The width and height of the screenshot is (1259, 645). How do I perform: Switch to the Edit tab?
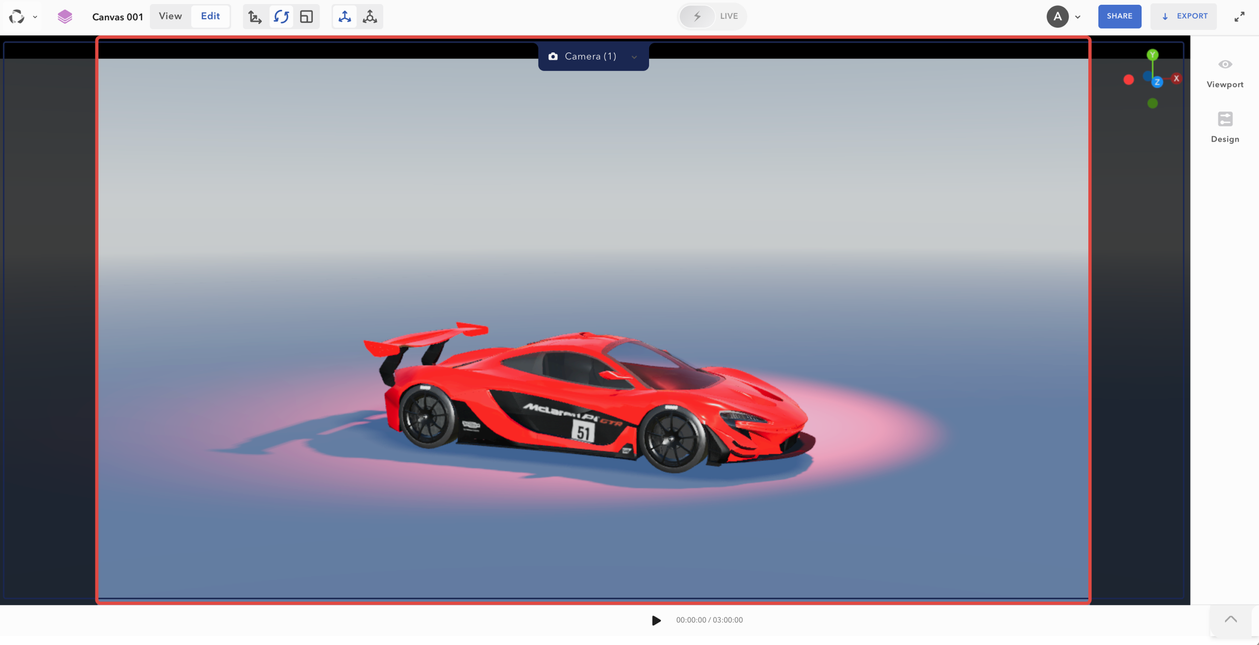(210, 16)
